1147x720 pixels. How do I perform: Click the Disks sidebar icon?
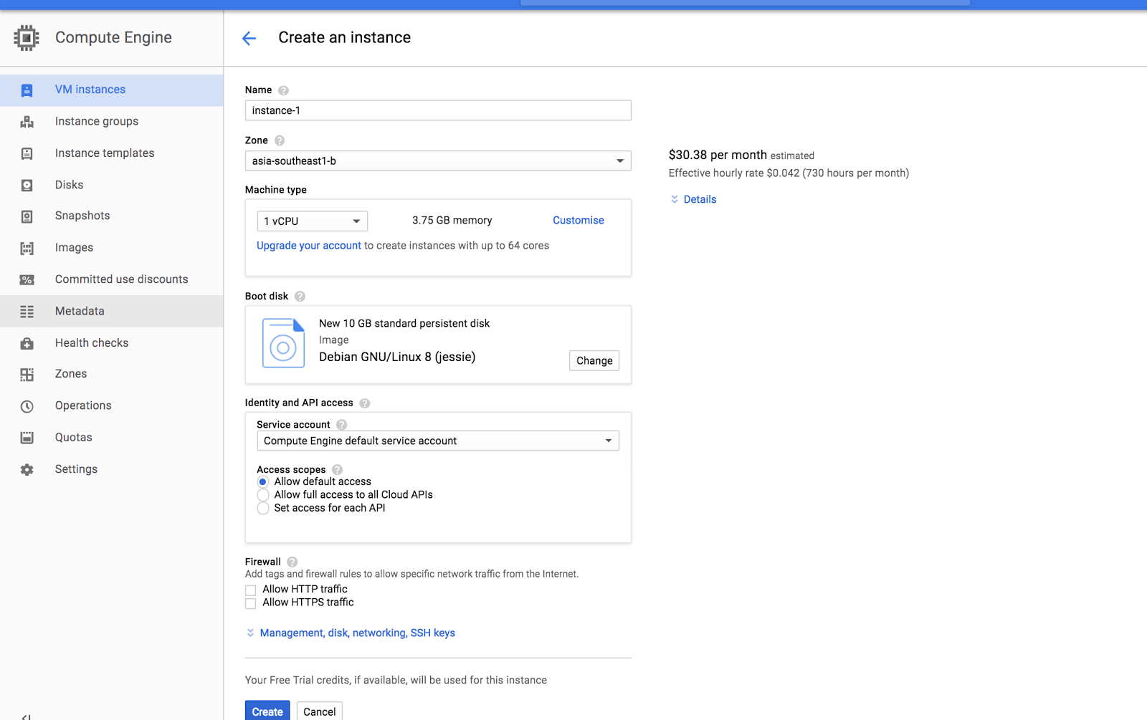(27, 186)
